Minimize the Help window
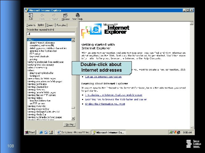The height and width of the screenshot is (153, 205). [184, 10]
